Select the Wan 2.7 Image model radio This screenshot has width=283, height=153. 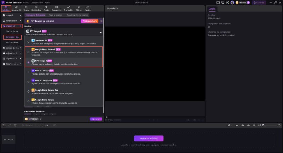28,72
